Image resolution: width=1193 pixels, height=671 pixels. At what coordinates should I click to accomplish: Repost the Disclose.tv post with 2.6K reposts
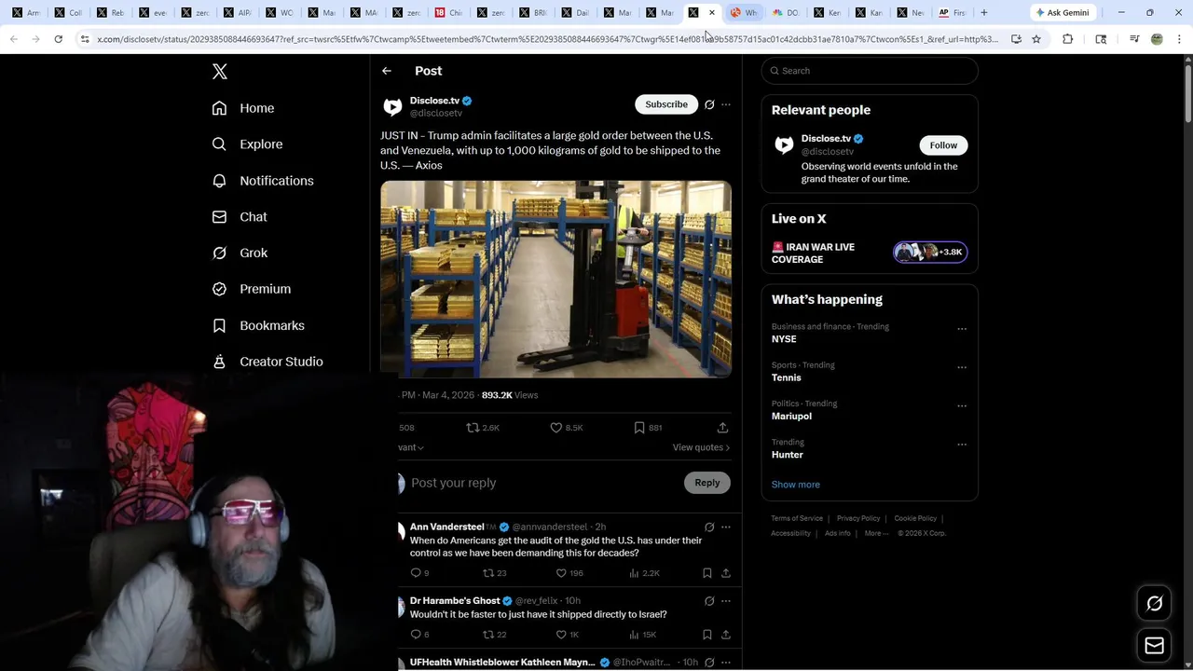[x=483, y=428]
